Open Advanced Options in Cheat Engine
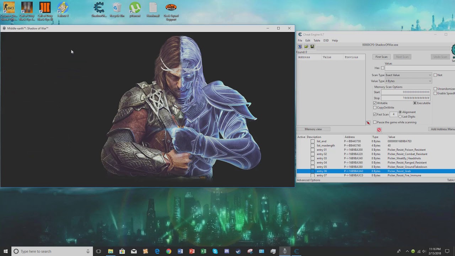The image size is (455, 256). click(x=309, y=180)
